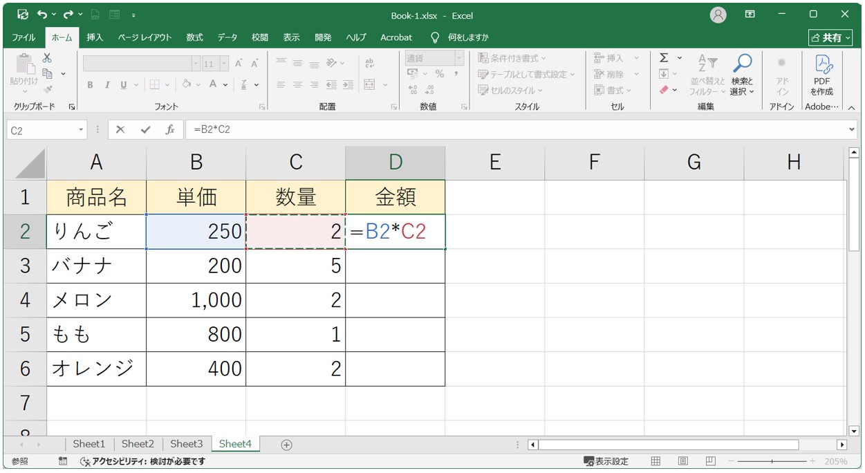This screenshot has width=865, height=473.
Task: Switch to the ページレイアウト tab
Action: tap(145, 37)
